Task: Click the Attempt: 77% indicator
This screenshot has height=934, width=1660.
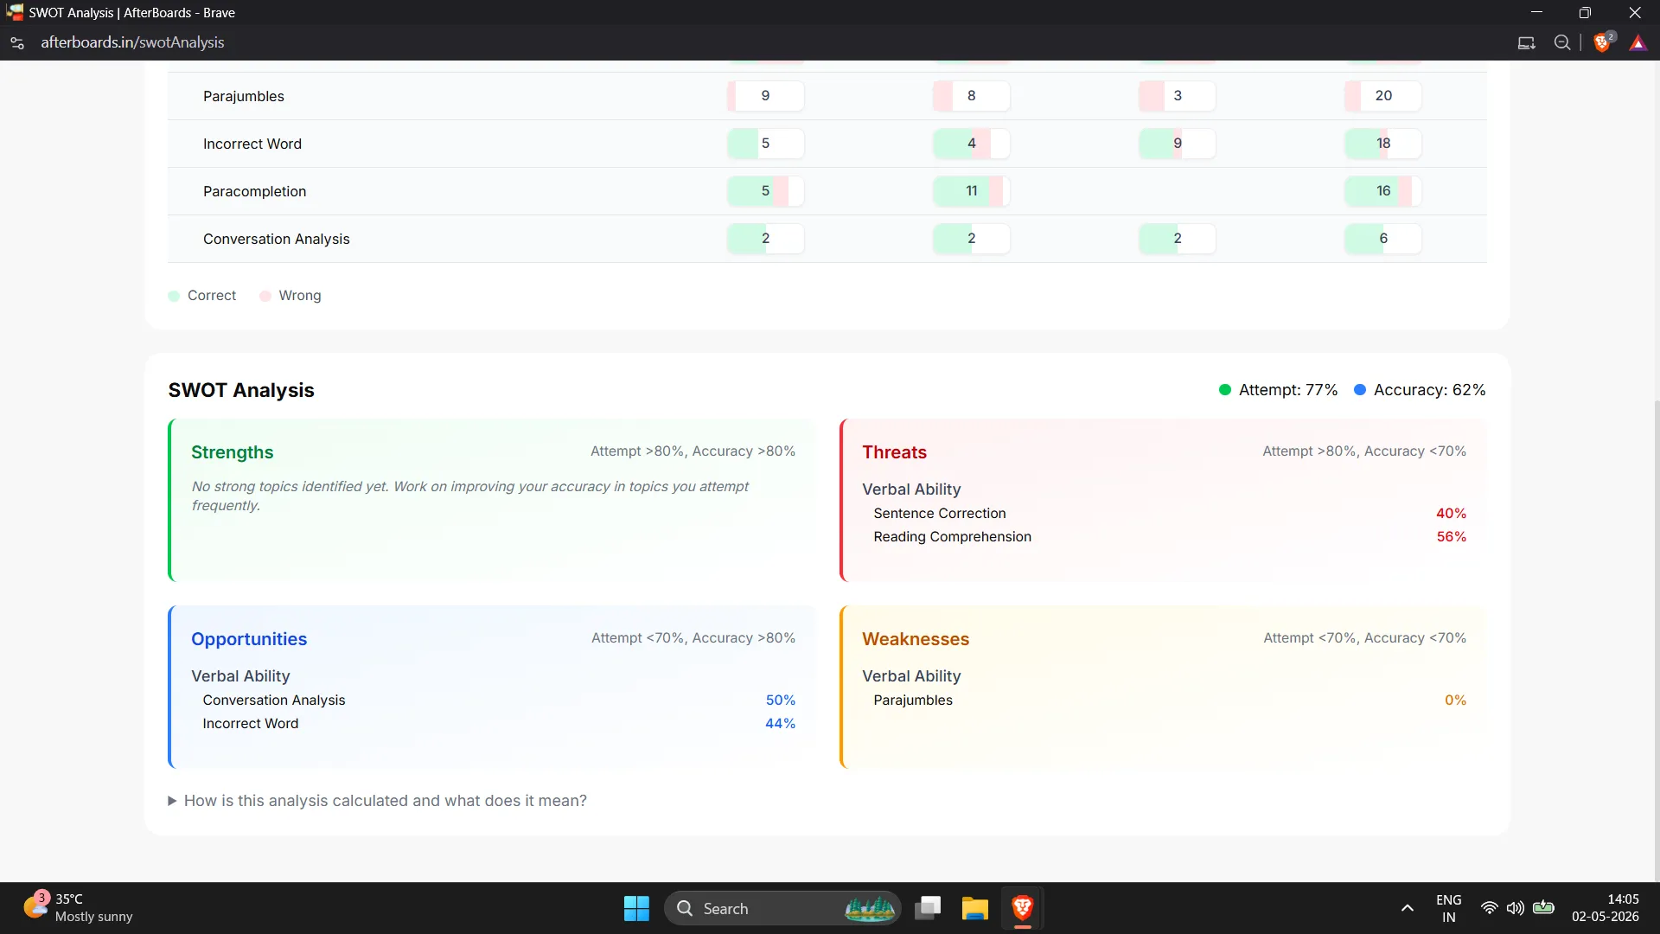Action: 1278,390
